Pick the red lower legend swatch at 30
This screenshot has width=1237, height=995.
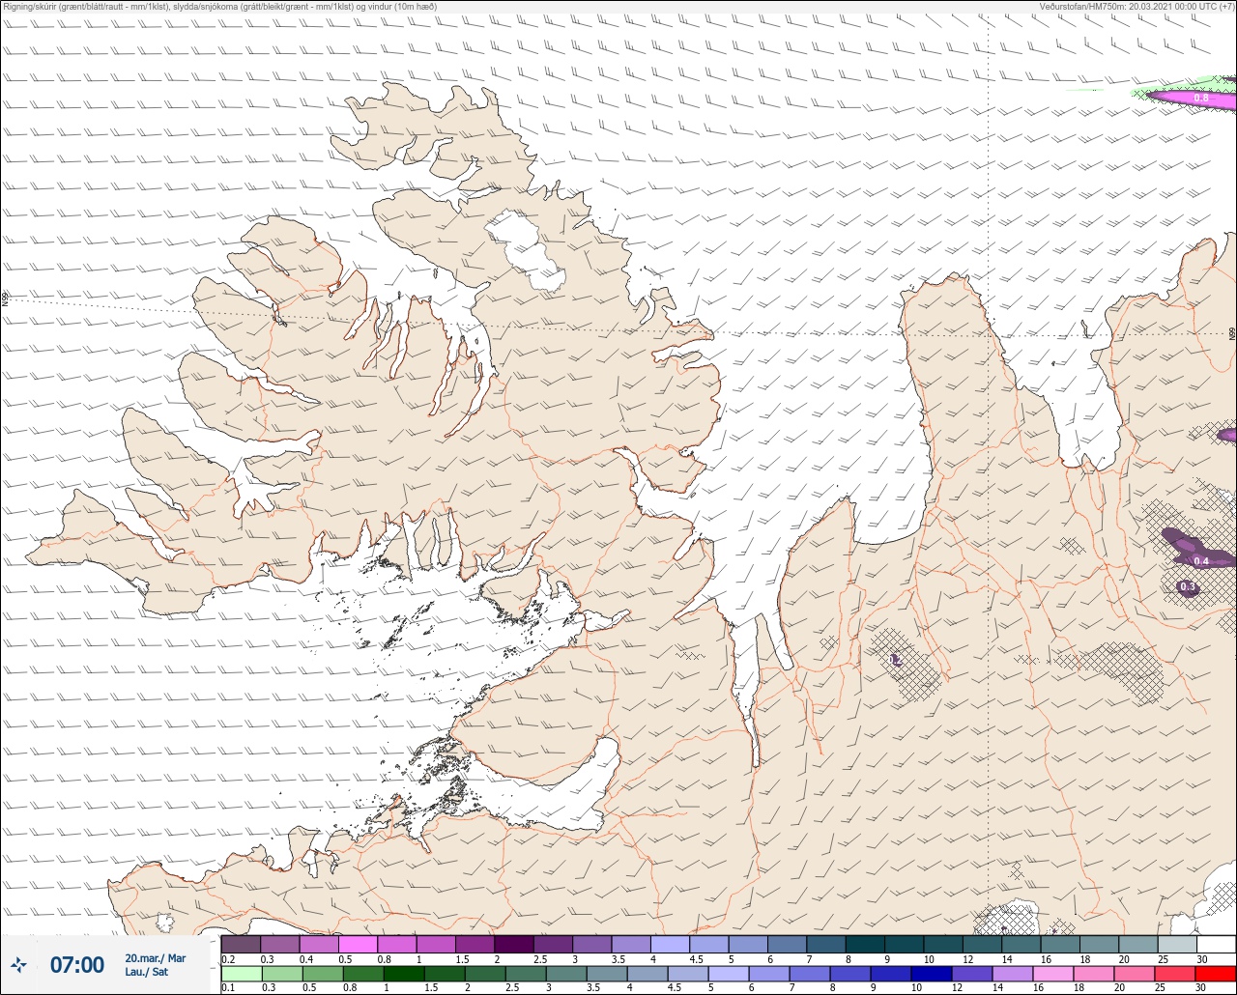(x=1216, y=974)
